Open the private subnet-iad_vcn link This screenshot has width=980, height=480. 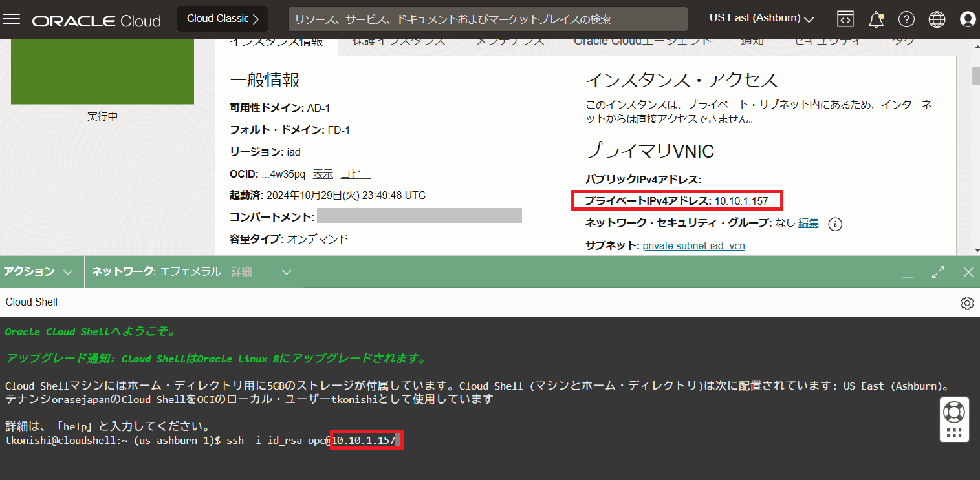pyautogui.click(x=693, y=245)
